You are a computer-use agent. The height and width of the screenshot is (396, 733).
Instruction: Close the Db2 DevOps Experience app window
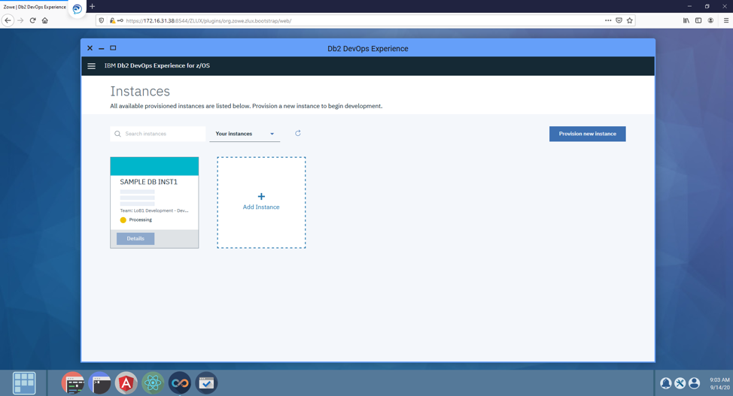90,48
